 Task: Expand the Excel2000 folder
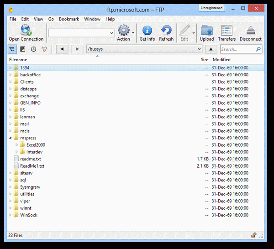click(16, 145)
